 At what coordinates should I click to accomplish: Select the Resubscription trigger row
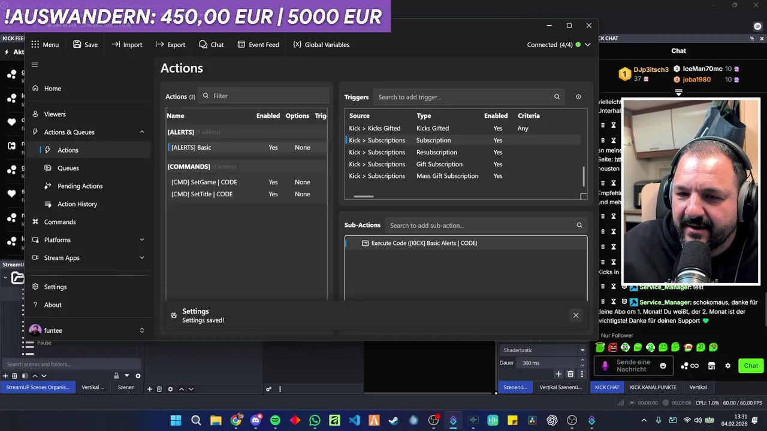[463, 152]
